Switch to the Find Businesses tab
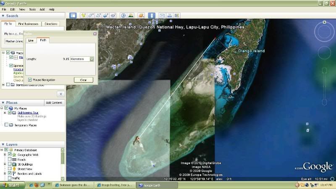336x189 pixels. coord(28,24)
